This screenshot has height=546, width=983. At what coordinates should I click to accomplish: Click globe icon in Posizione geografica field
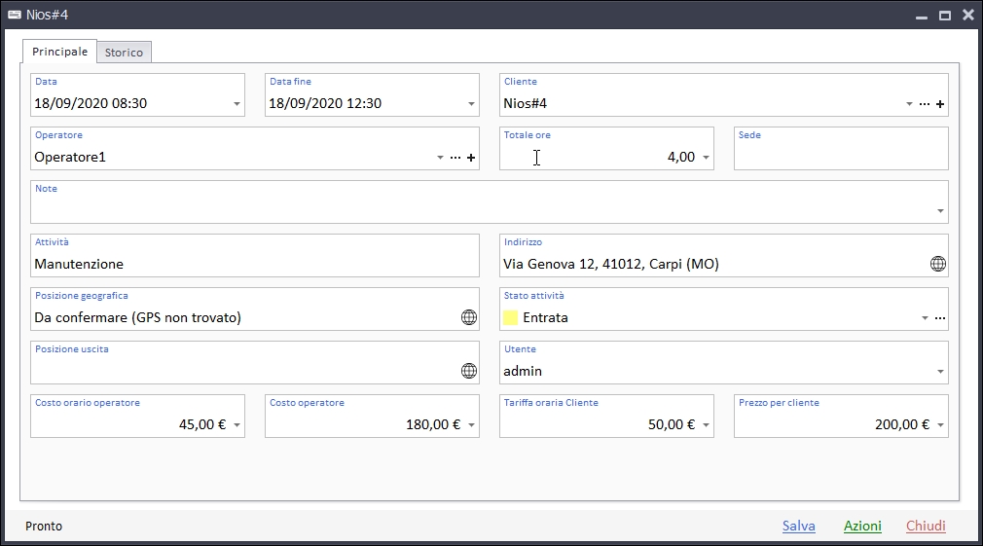pos(469,317)
